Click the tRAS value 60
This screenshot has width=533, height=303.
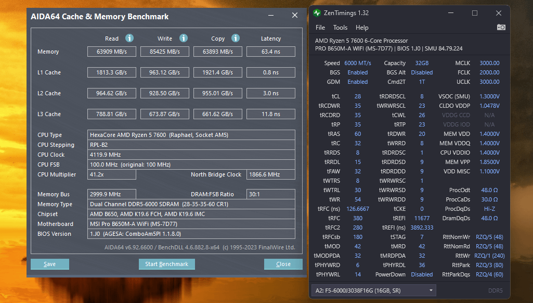(x=358, y=134)
